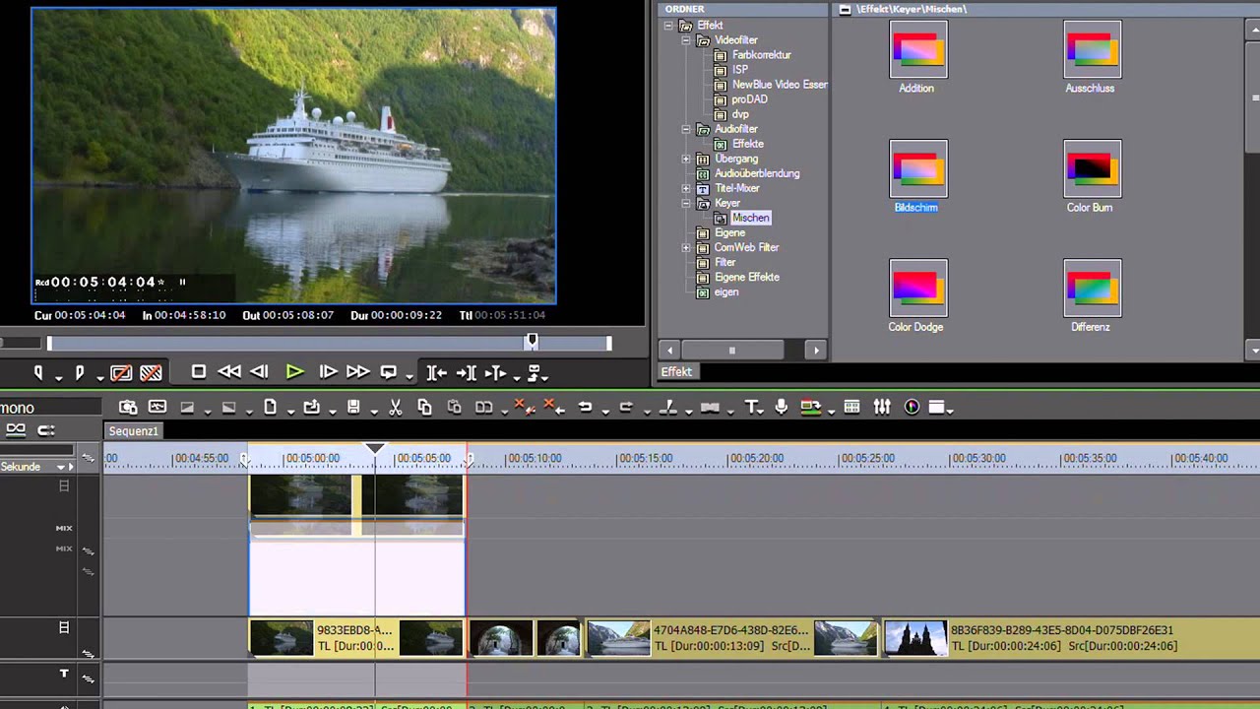Screen dimensions: 1260x709
Task: Expand the Titel-Mixer folder
Action: pos(687,188)
